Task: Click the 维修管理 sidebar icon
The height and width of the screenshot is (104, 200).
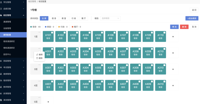Action: pos(1,74)
